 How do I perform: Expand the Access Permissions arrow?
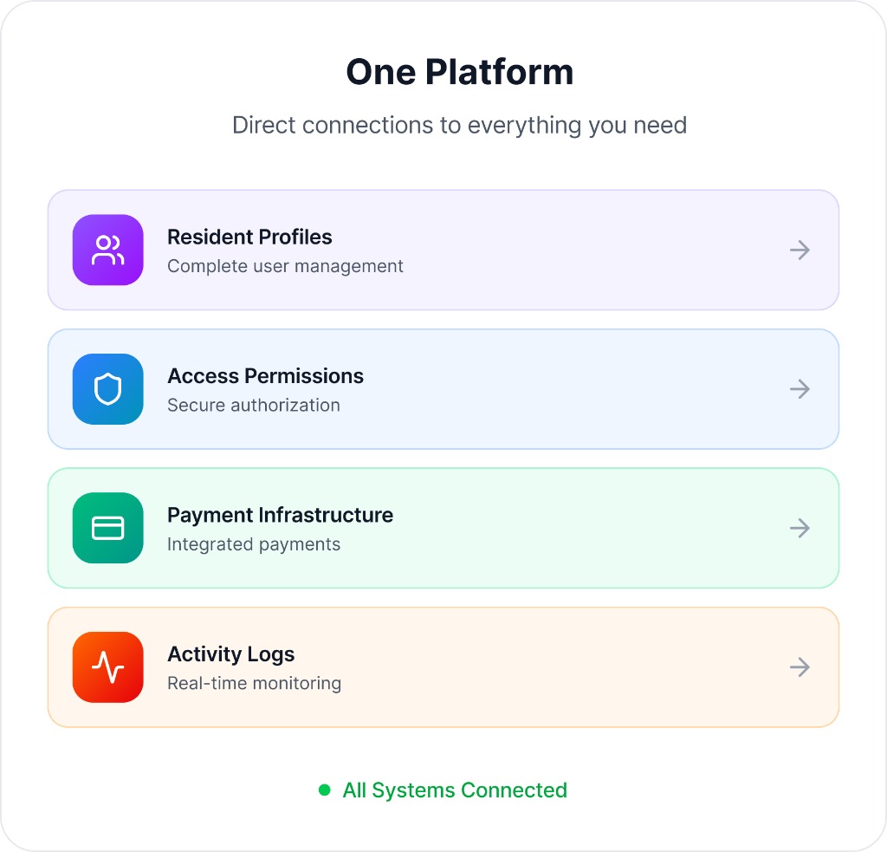click(x=800, y=388)
